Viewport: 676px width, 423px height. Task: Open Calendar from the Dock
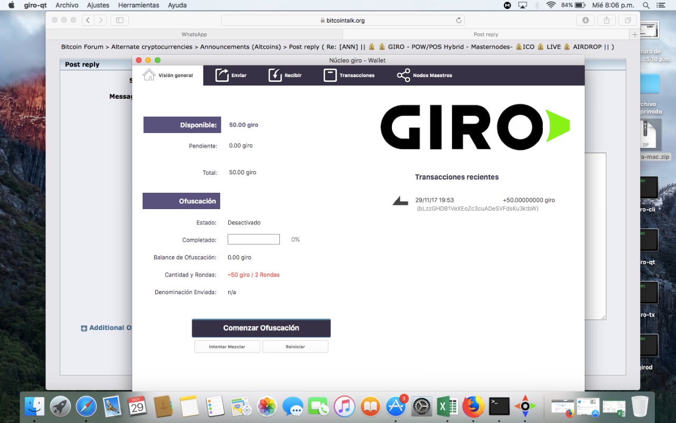click(x=138, y=407)
